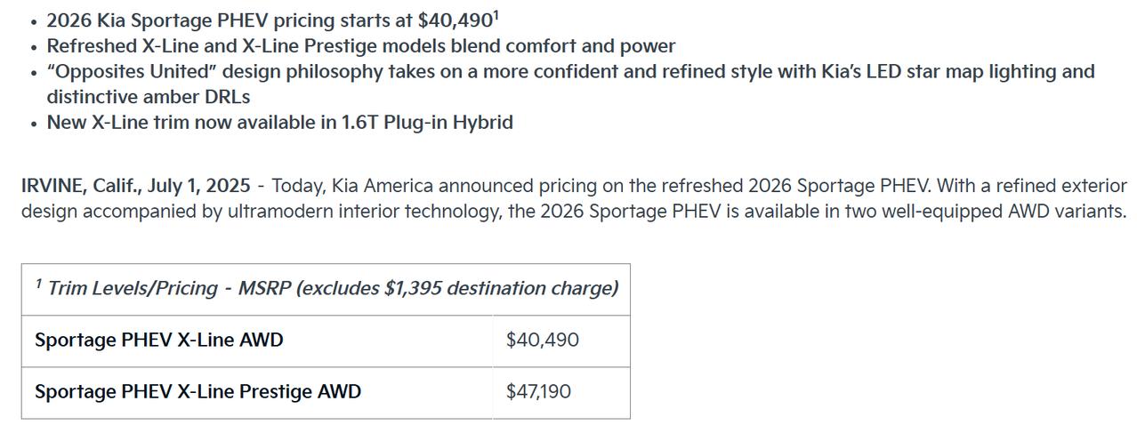Click the text '1.6T Plug-in Hybrid'
The height and width of the screenshot is (433, 1137).
[428, 123]
